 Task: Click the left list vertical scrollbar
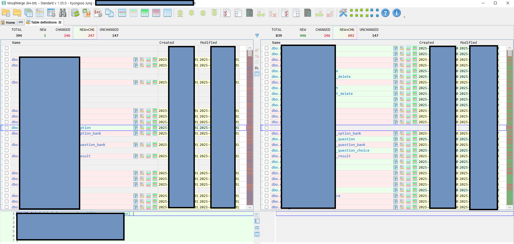coord(250,127)
